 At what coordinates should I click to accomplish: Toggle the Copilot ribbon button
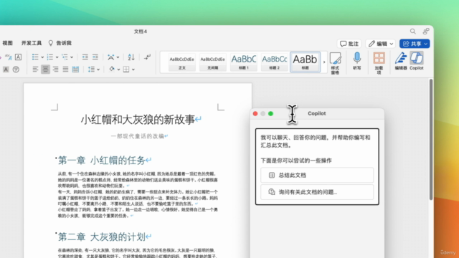[417, 61]
